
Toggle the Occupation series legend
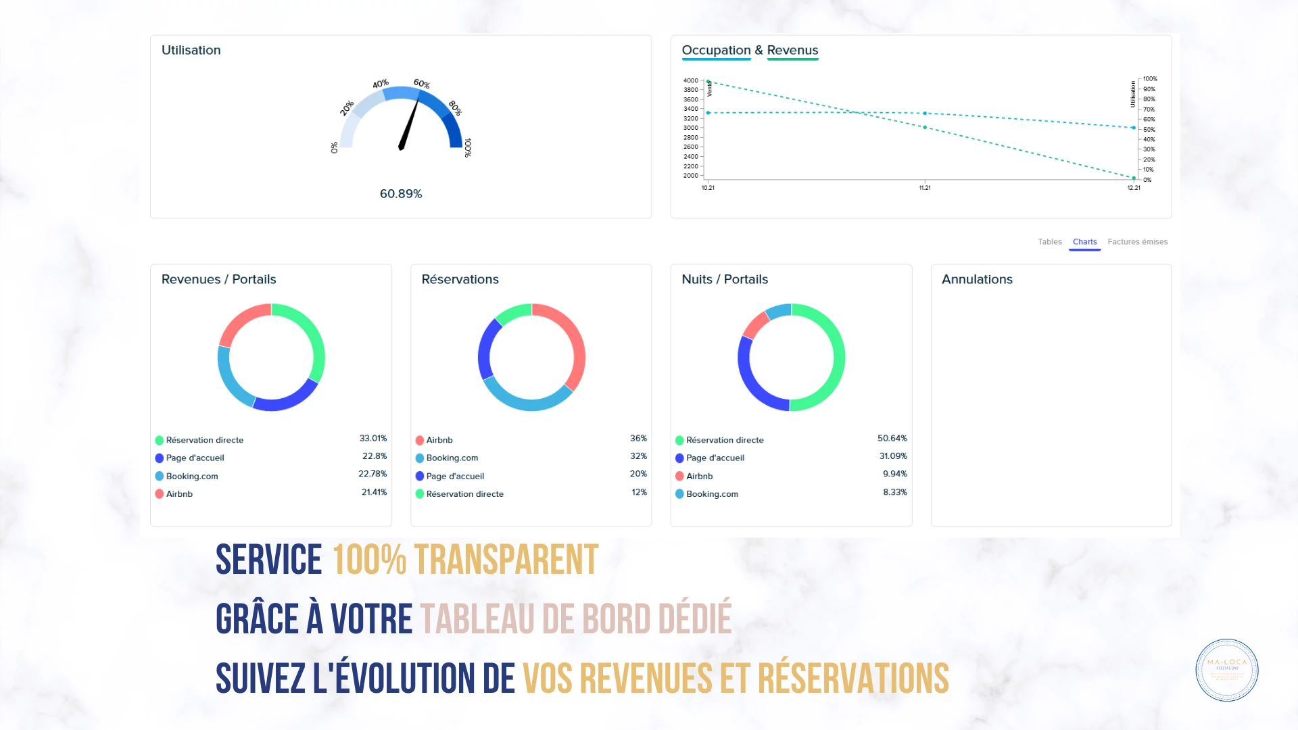pyautogui.click(x=716, y=51)
